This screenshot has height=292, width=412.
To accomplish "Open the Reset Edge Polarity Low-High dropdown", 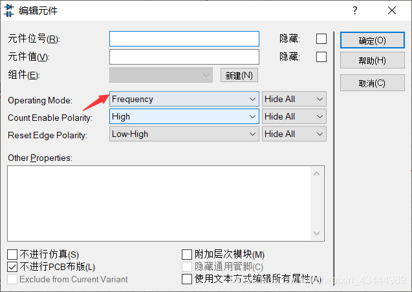I will click(x=184, y=134).
